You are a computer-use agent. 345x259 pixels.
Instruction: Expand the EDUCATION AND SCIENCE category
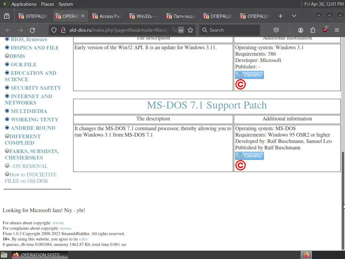click(x=7, y=73)
